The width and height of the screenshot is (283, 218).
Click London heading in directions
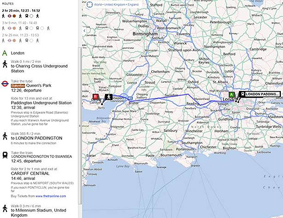point(17,53)
